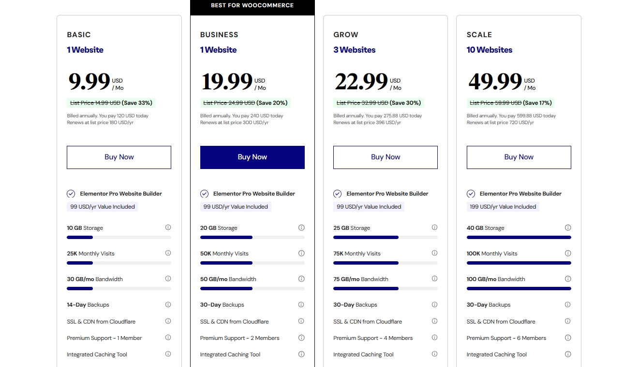Screen dimensions: 638x367
Task: Click checkmark icon beside Basic Elementor Pro Website Builder
Action: click(x=71, y=194)
